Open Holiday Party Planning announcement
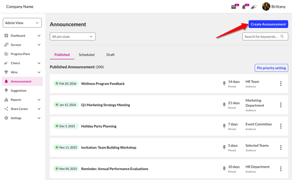This screenshot has height=180, width=292. click(x=99, y=126)
